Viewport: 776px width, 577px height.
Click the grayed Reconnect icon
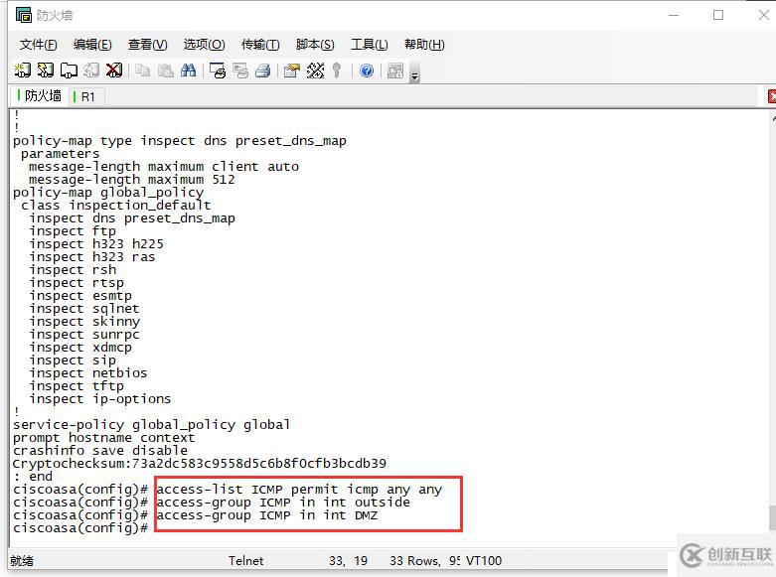point(91,71)
